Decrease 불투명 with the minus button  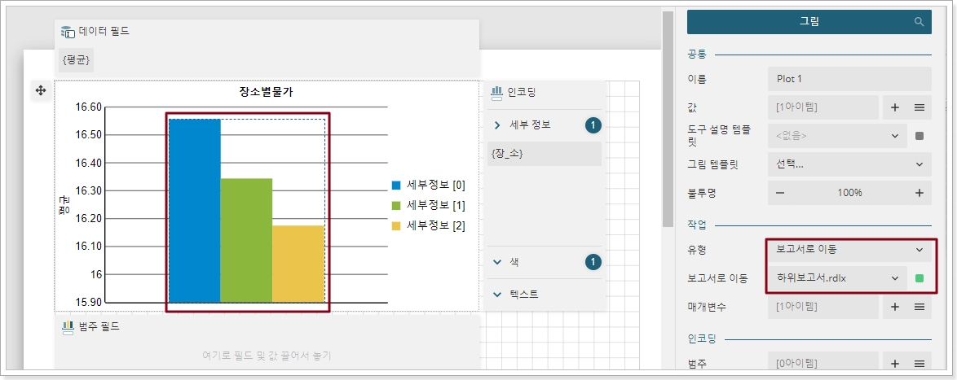780,193
